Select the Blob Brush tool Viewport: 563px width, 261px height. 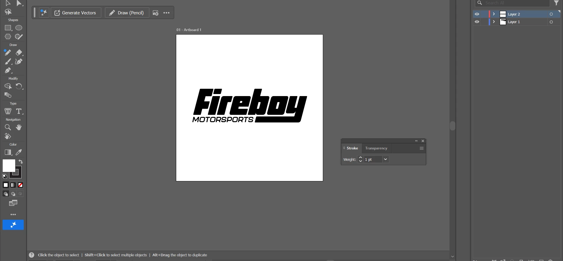19,37
